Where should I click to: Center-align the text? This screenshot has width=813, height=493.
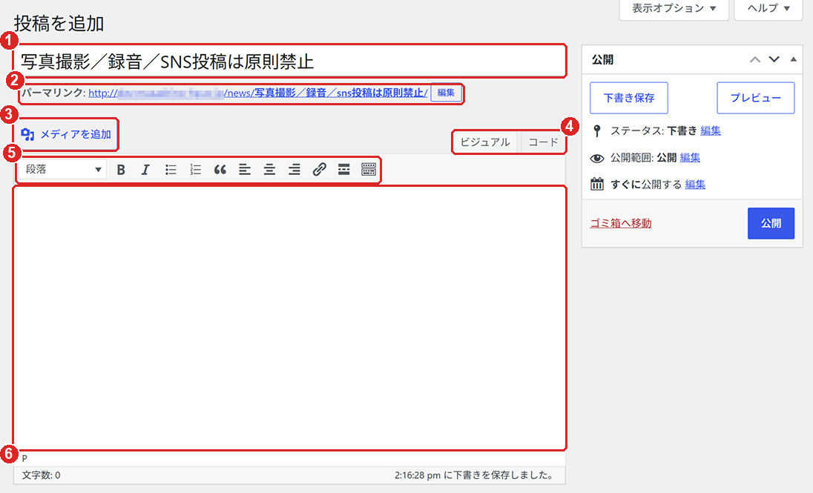pos(269,170)
